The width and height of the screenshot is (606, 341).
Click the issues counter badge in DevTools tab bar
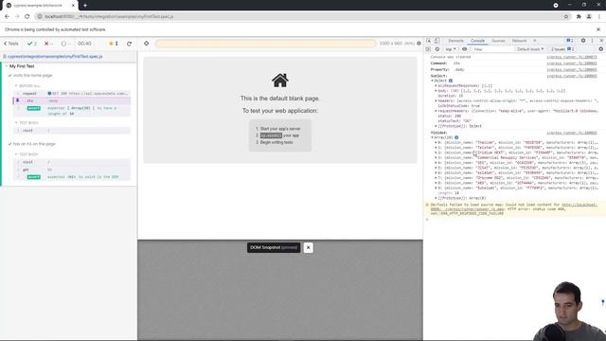[x=570, y=41]
